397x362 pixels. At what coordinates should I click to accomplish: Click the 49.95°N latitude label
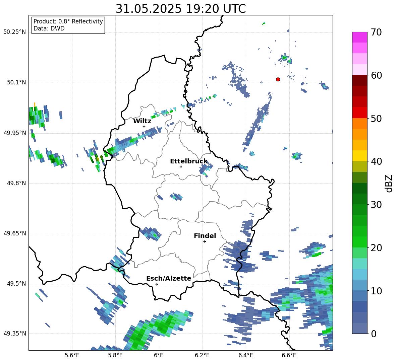coord(15,133)
